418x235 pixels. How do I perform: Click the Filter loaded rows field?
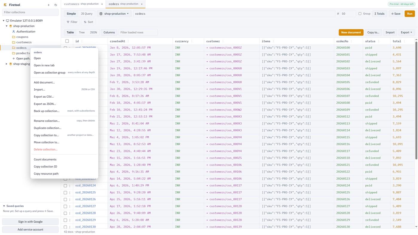click(x=138, y=33)
